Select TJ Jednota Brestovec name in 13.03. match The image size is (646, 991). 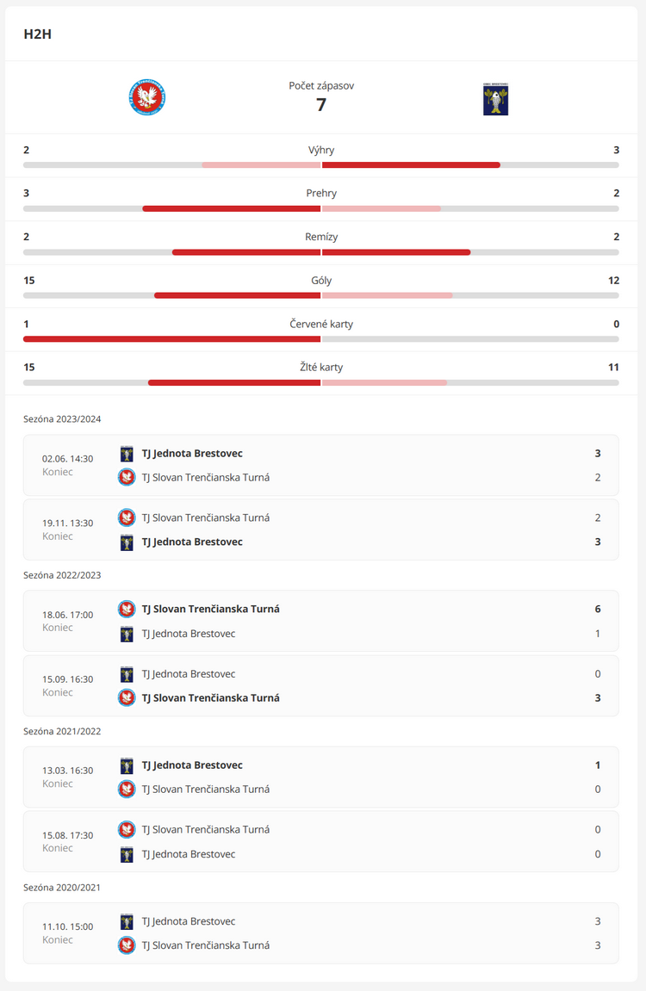(x=192, y=765)
